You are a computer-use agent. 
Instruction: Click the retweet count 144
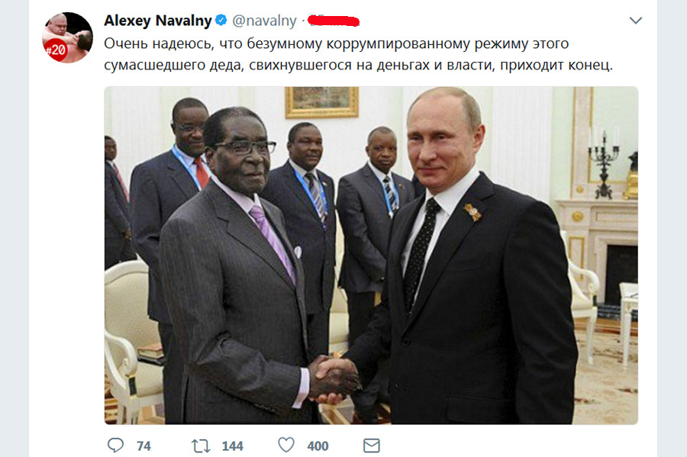(x=232, y=446)
